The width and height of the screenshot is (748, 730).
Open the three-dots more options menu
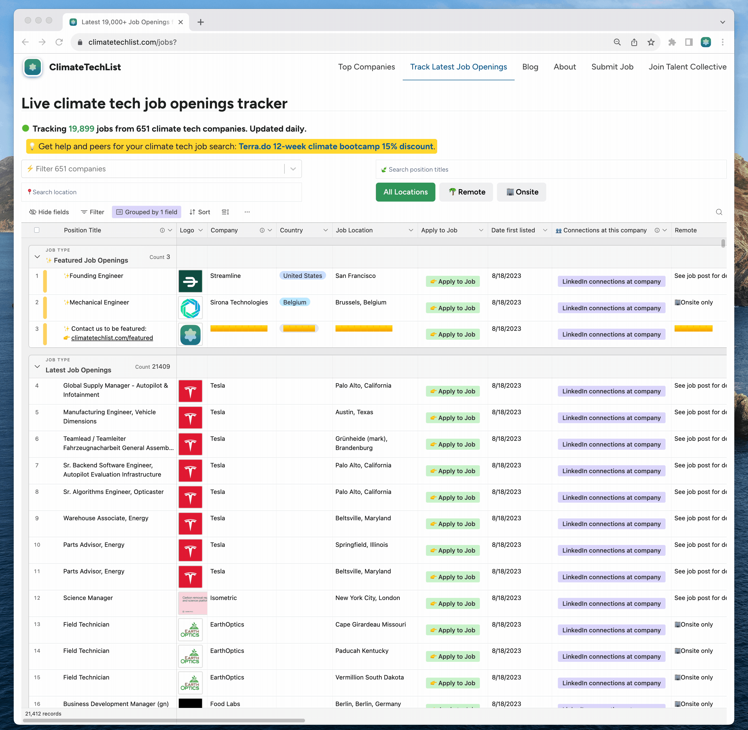click(247, 212)
